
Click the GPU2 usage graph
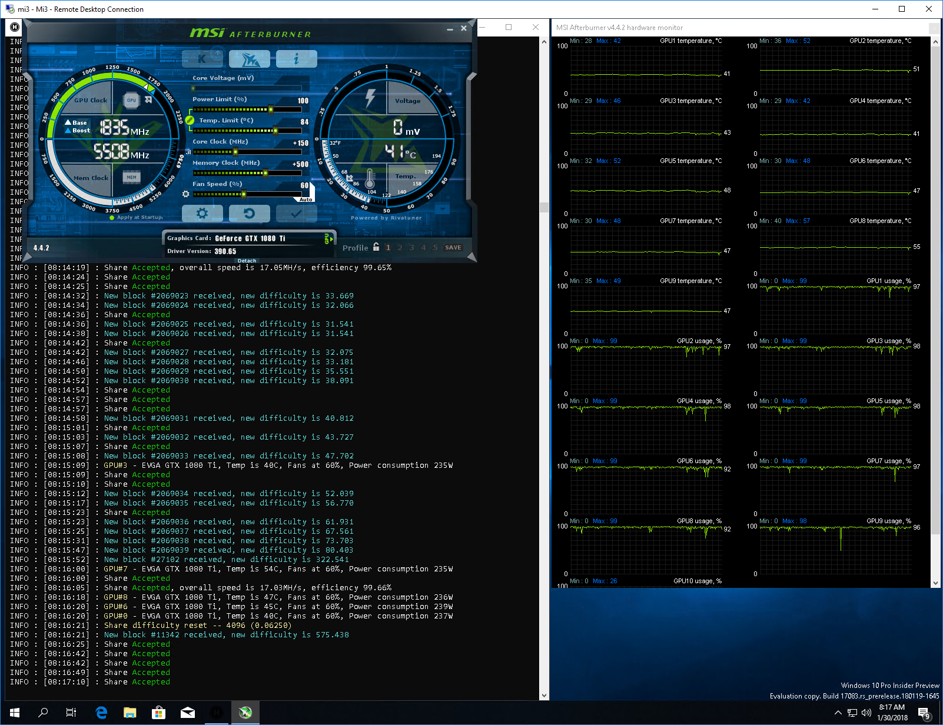646,370
